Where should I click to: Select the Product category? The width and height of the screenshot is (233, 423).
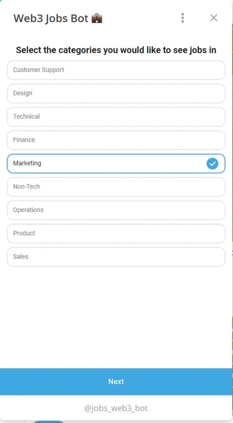point(116,234)
